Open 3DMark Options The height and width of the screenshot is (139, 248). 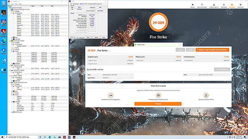[241, 6]
